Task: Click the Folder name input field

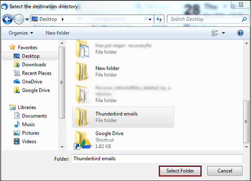Action: click(x=157, y=158)
